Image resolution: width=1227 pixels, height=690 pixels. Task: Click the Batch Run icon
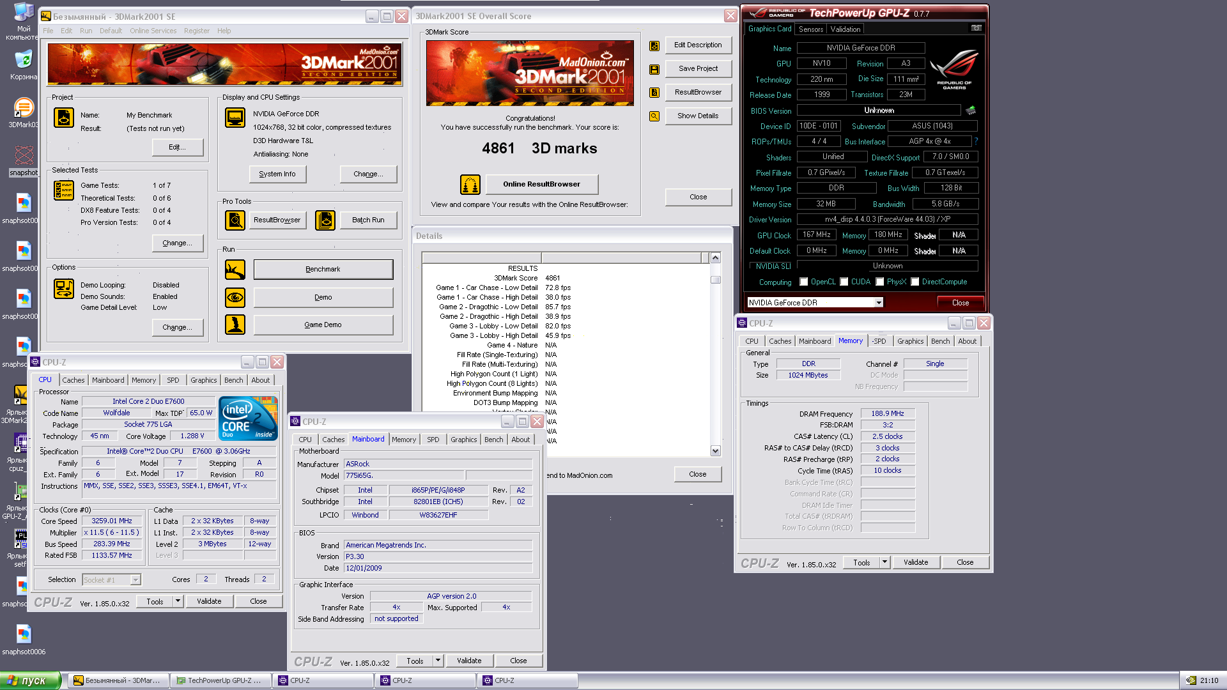pyautogui.click(x=325, y=220)
